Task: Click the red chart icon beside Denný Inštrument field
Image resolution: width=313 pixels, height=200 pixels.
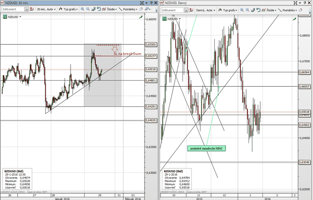Action: pos(191,10)
